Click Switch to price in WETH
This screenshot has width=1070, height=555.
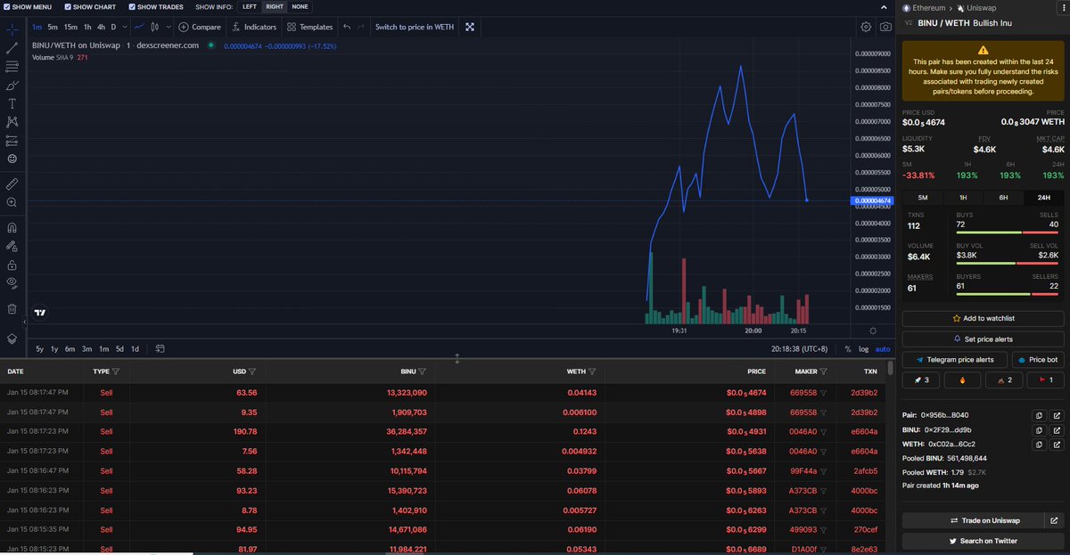(x=415, y=27)
